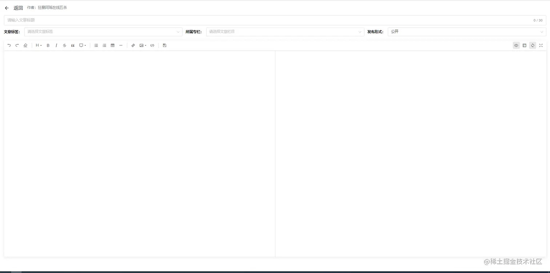This screenshot has height=273, width=550.
Task: Click the eraser clear-content icon
Action: 25,45
